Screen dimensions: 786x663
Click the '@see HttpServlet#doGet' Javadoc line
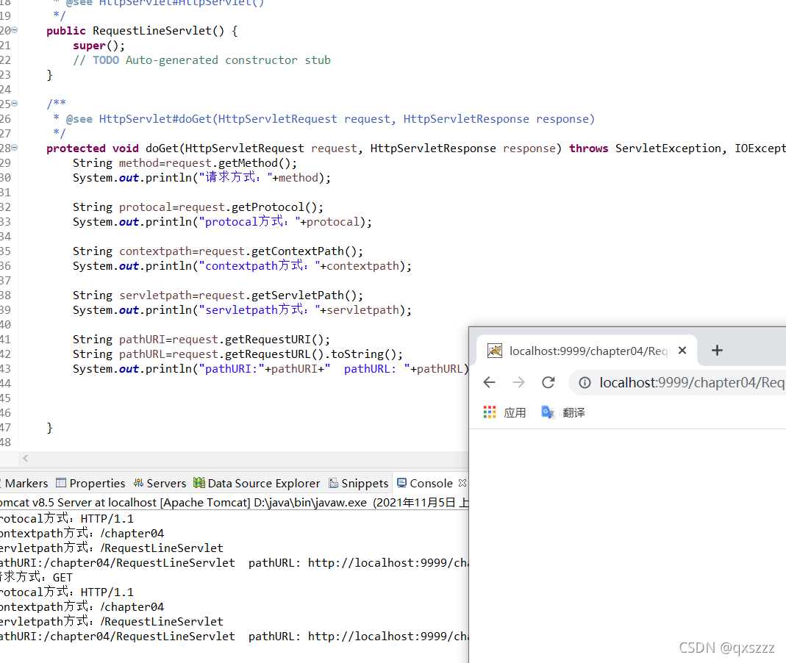pyautogui.click(x=324, y=119)
